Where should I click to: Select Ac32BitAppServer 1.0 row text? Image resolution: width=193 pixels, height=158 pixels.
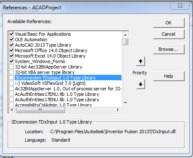point(68,89)
